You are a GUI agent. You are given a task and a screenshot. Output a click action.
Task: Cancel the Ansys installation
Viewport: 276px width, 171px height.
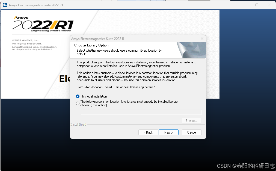192,132
